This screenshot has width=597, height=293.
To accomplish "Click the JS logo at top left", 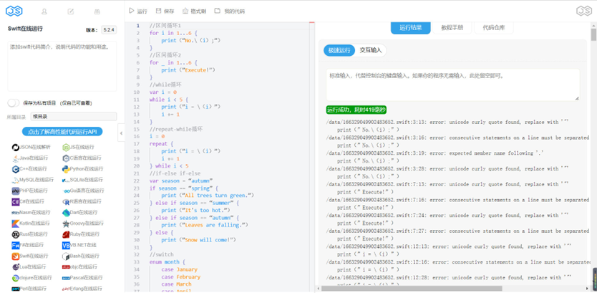I will pyautogui.click(x=14, y=11).
